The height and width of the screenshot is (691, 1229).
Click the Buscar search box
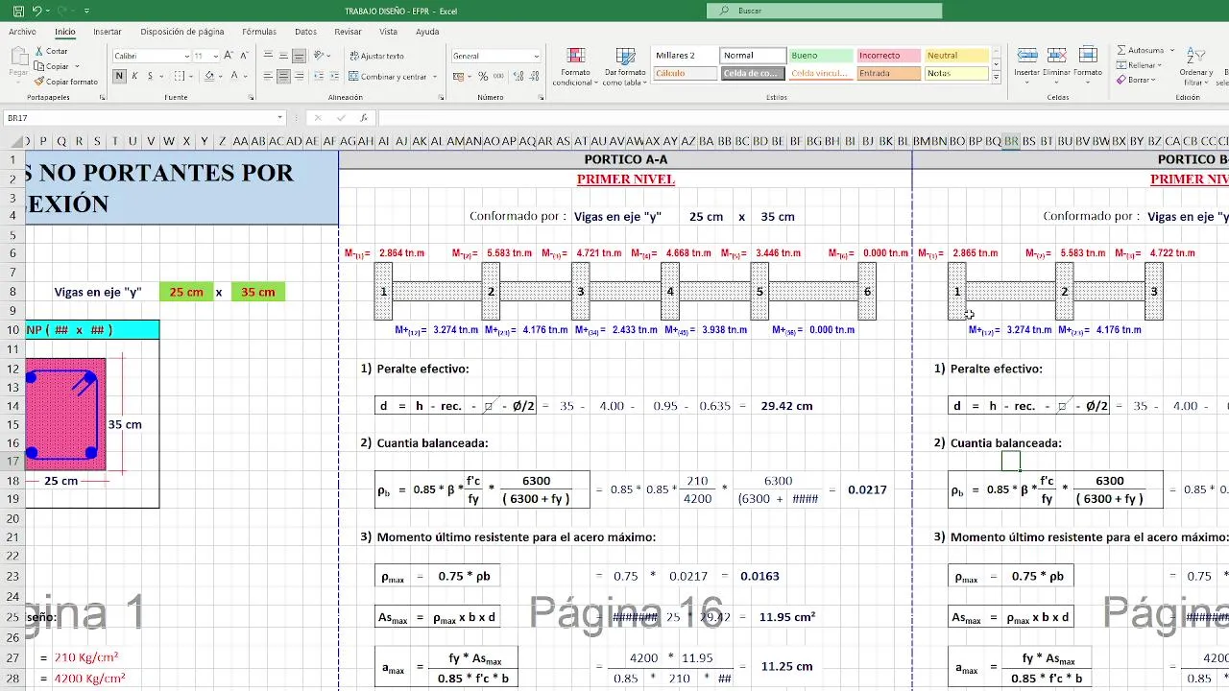pyautogui.click(x=825, y=11)
